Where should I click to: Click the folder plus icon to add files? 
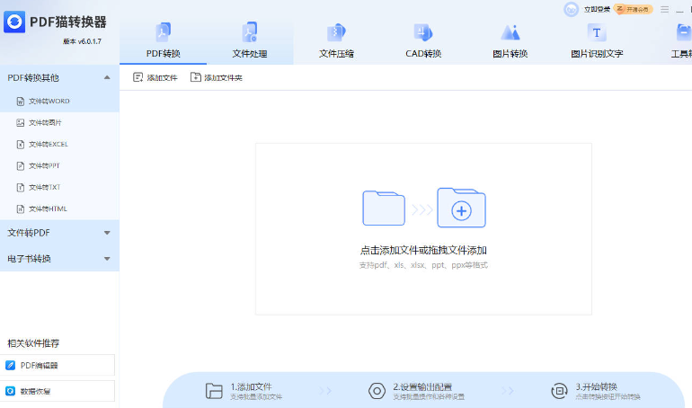coord(461,208)
